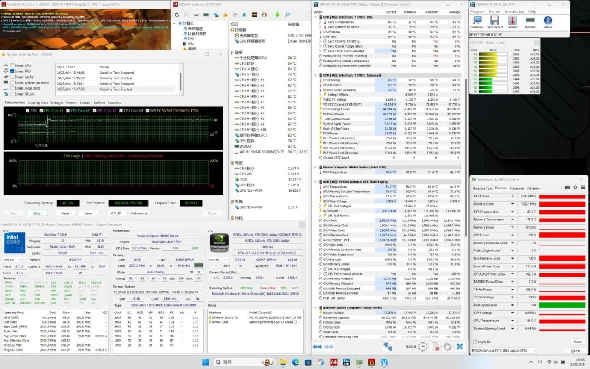The width and height of the screenshot is (590, 369).
Task: Collapse the GPU [#0] NVIDIA GeForce RTX 5060 Laptop group
Action: [315, 182]
